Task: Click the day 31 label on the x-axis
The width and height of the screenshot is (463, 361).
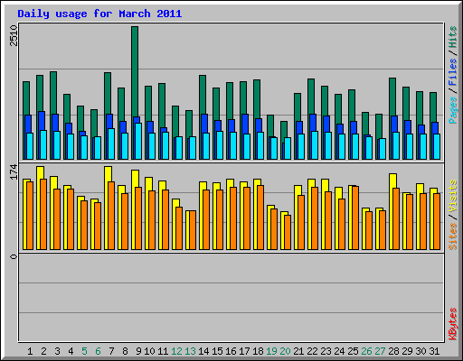Action: pyautogui.click(x=434, y=351)
